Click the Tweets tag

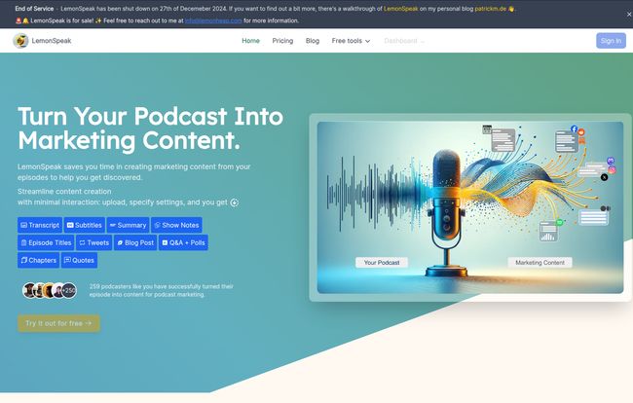[x=94, y=242]
